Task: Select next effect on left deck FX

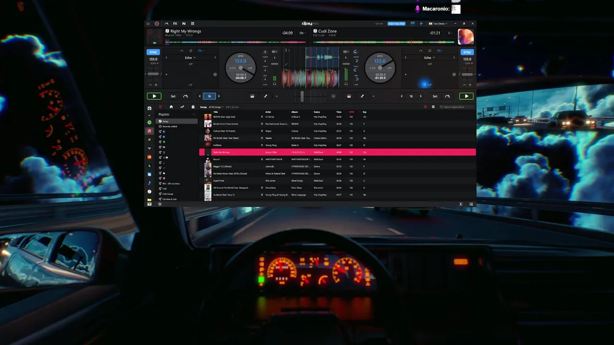Action: pyautogui.click(x=215, y=57)
